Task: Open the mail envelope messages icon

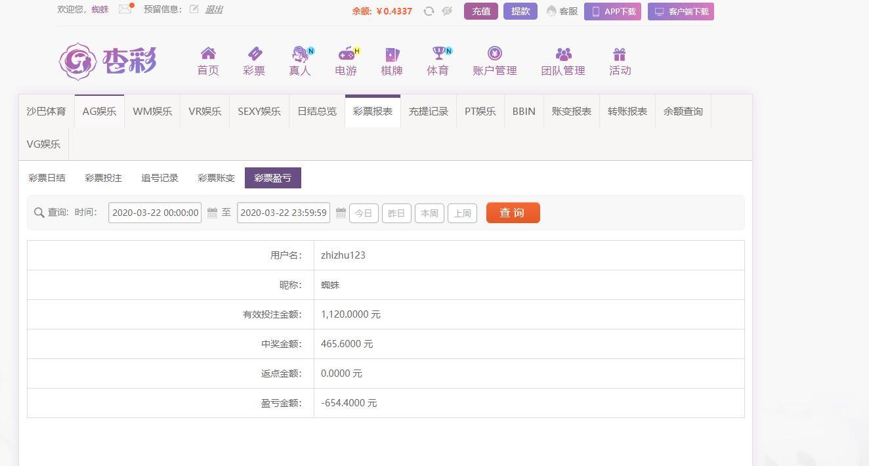Action: 125,9
